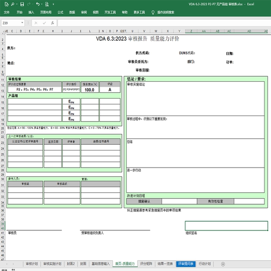Open the 视图 ribbon tab
The width and height of the screenshot is (271, 271).
pos(95,12)
